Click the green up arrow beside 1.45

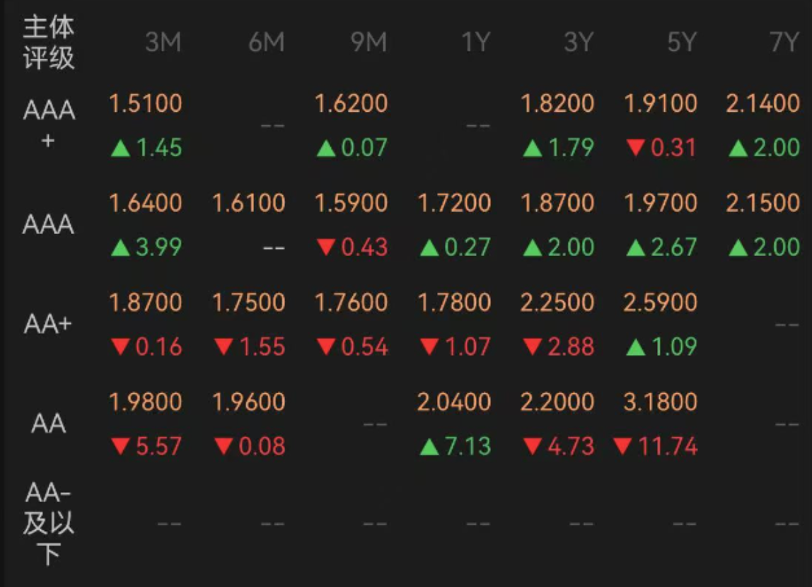tap(121, 149)
